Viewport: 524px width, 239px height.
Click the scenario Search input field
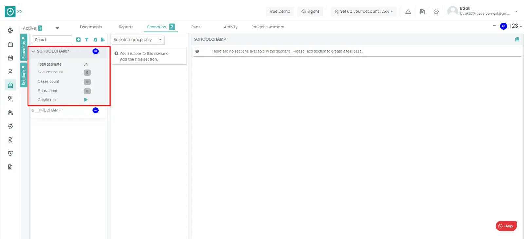[x=52, y=40]
